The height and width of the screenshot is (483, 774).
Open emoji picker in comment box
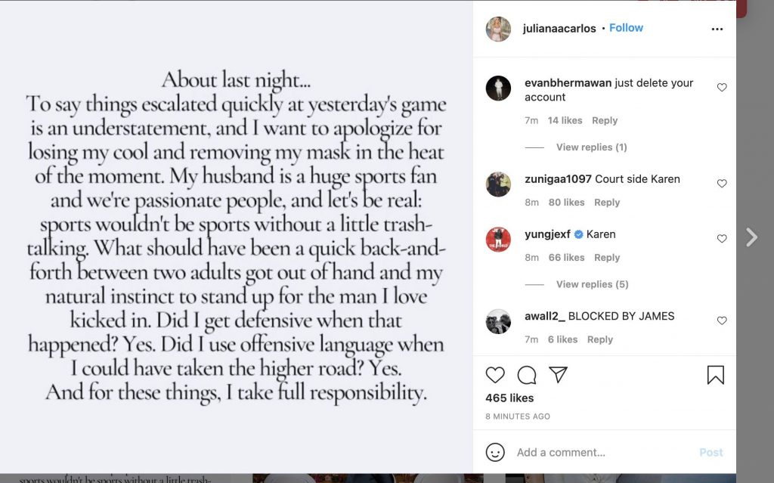coord(495,452)
